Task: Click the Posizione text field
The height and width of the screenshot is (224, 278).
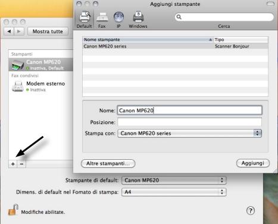Action: tap(189, 122)
